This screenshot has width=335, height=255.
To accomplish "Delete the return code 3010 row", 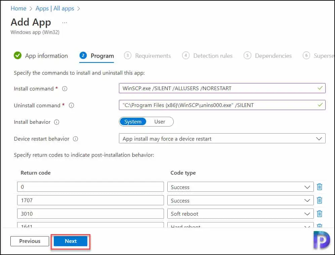I will point(320,214).
